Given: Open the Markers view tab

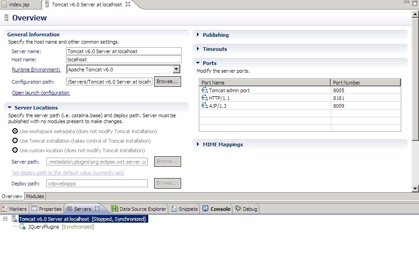Looking at the screenshot, I should click(14, 209).
